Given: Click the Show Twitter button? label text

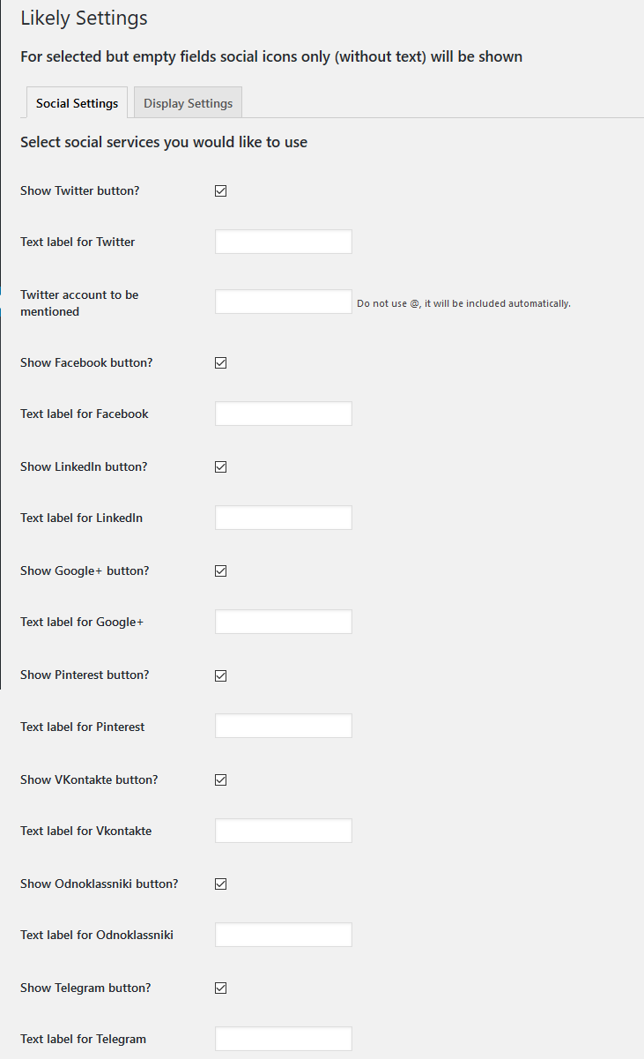Looking at the screenshot, I should click(x=79, y=190).
